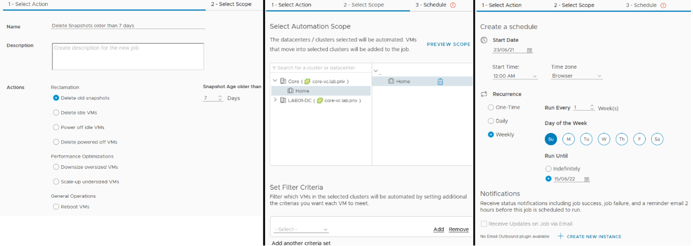
Task: Click the PREVIEW SCOPE link
Action: click(449, 44)
